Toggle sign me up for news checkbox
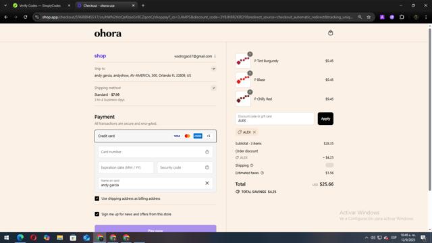432x243 pixels. (97, 214)
